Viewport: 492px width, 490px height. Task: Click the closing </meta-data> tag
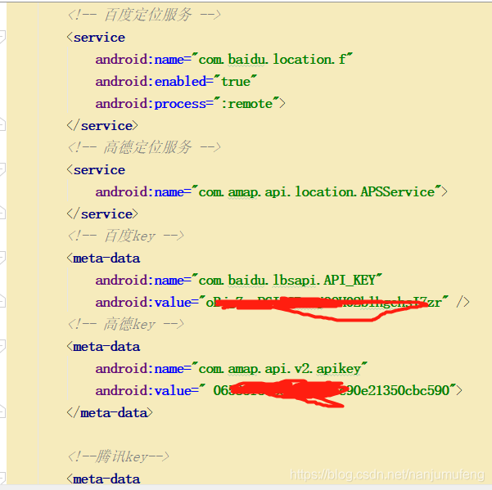(x=110, y=412)
